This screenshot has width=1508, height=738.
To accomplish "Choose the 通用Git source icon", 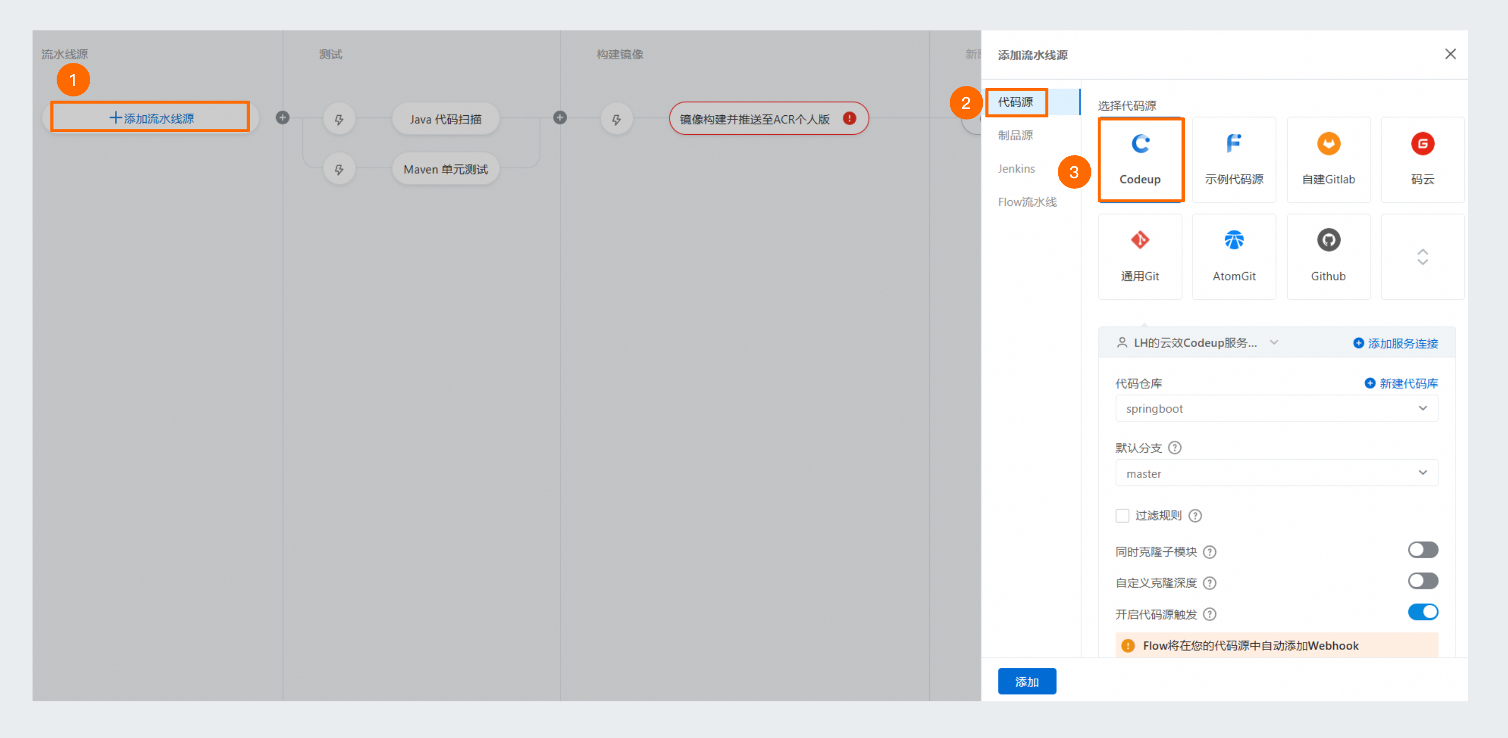I will 1140,241.
